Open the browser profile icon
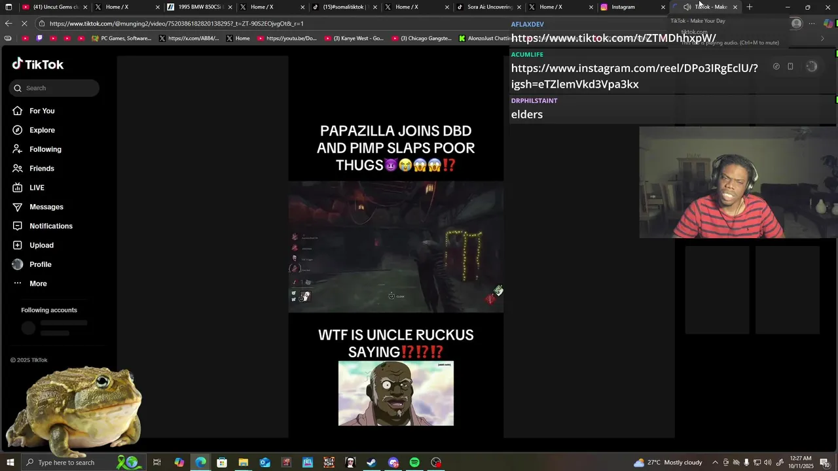Screen dimensions: 838x471 coord(796,24)
